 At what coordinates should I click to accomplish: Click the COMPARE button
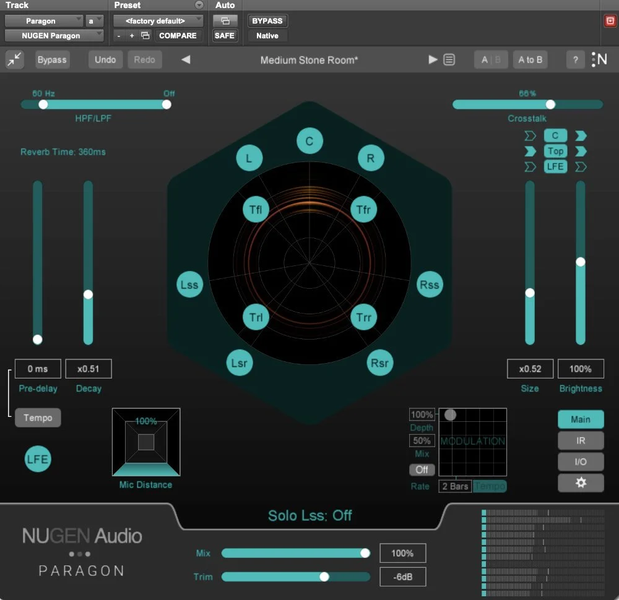click(x=178, y=35)
